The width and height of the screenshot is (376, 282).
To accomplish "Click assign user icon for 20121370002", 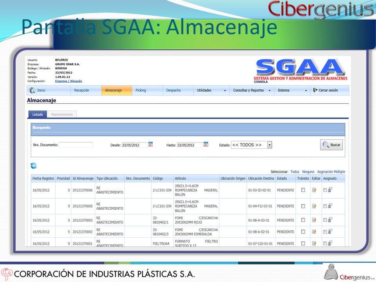I will [330, 231].
